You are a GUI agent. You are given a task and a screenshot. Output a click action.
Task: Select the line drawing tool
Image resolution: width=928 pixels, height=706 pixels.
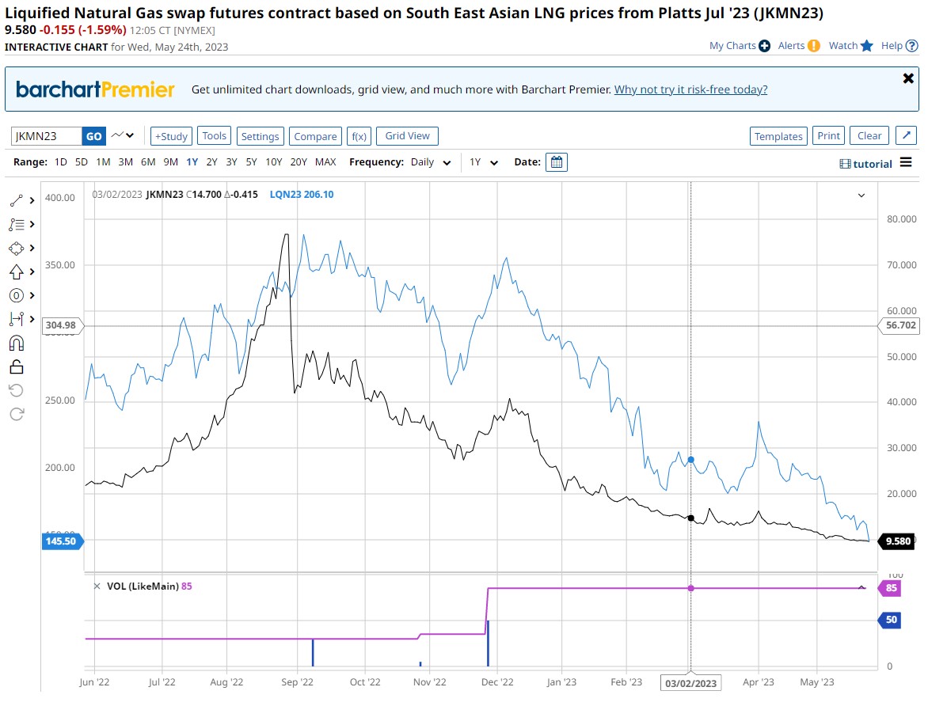17,201
